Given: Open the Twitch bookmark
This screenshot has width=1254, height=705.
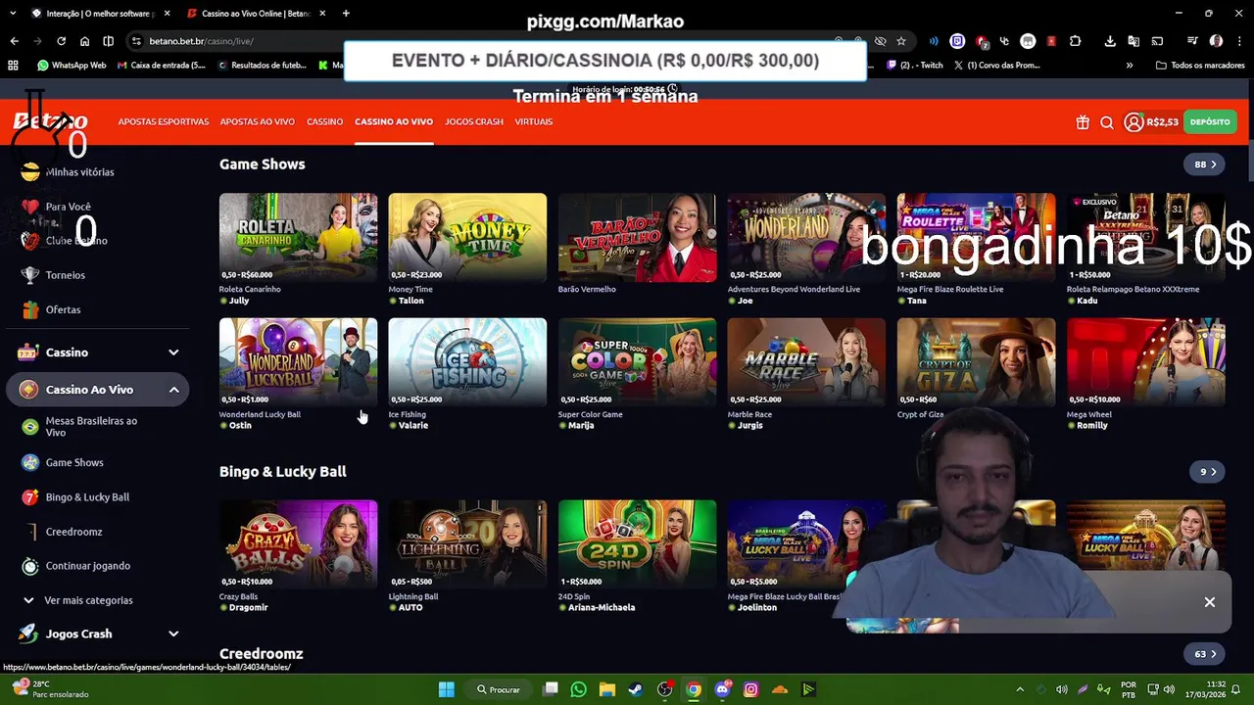Looking at the screenshot, I should pos(915,66).
